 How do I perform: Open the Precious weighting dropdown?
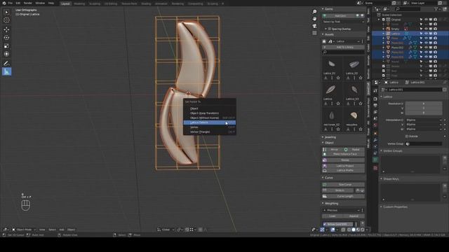[342, 210]
